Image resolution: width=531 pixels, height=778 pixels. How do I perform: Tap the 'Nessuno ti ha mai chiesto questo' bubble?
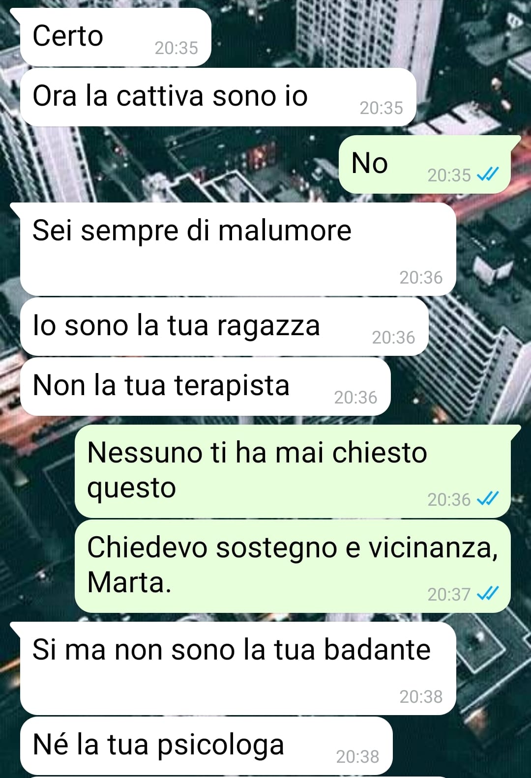pyautogui.click(x=293, y=471)
